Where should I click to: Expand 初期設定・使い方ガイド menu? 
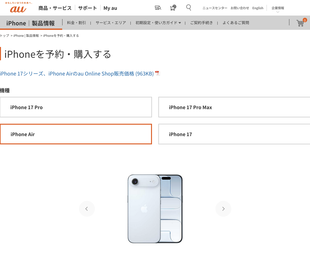158,23
